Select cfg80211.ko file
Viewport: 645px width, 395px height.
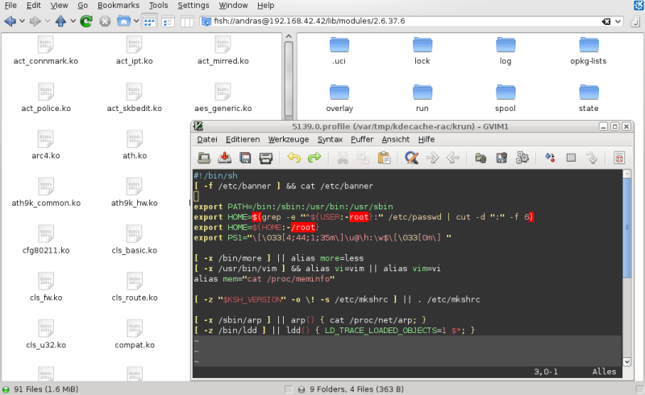pyautogui.click(x=46, y=241)
